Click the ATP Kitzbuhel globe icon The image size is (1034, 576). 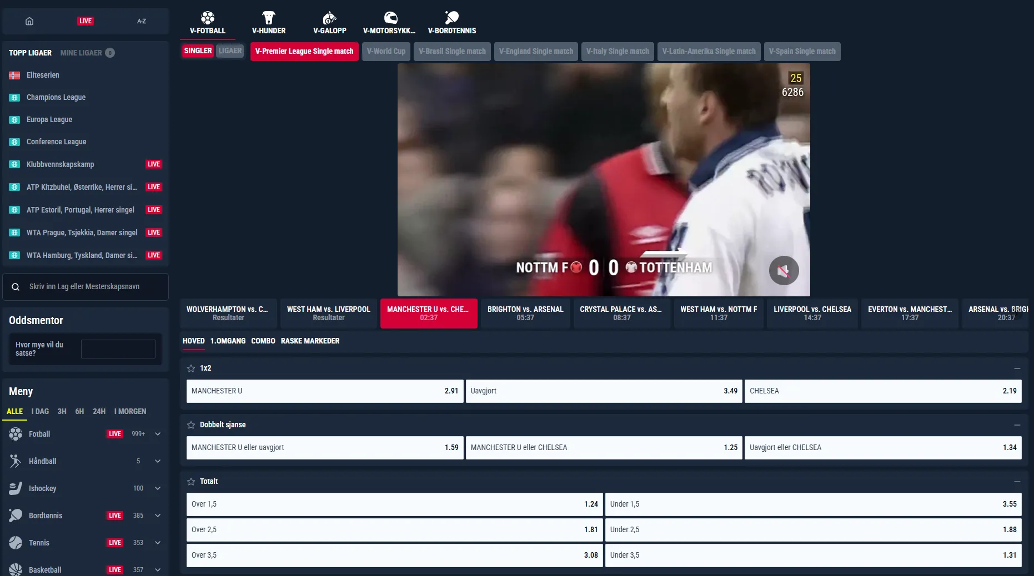pos(14,188)
